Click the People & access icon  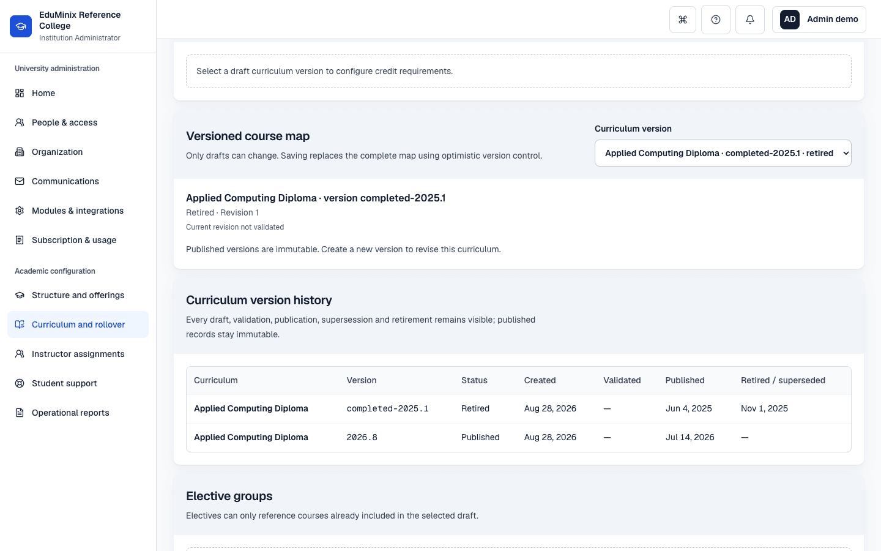click(x=20, y=122)
